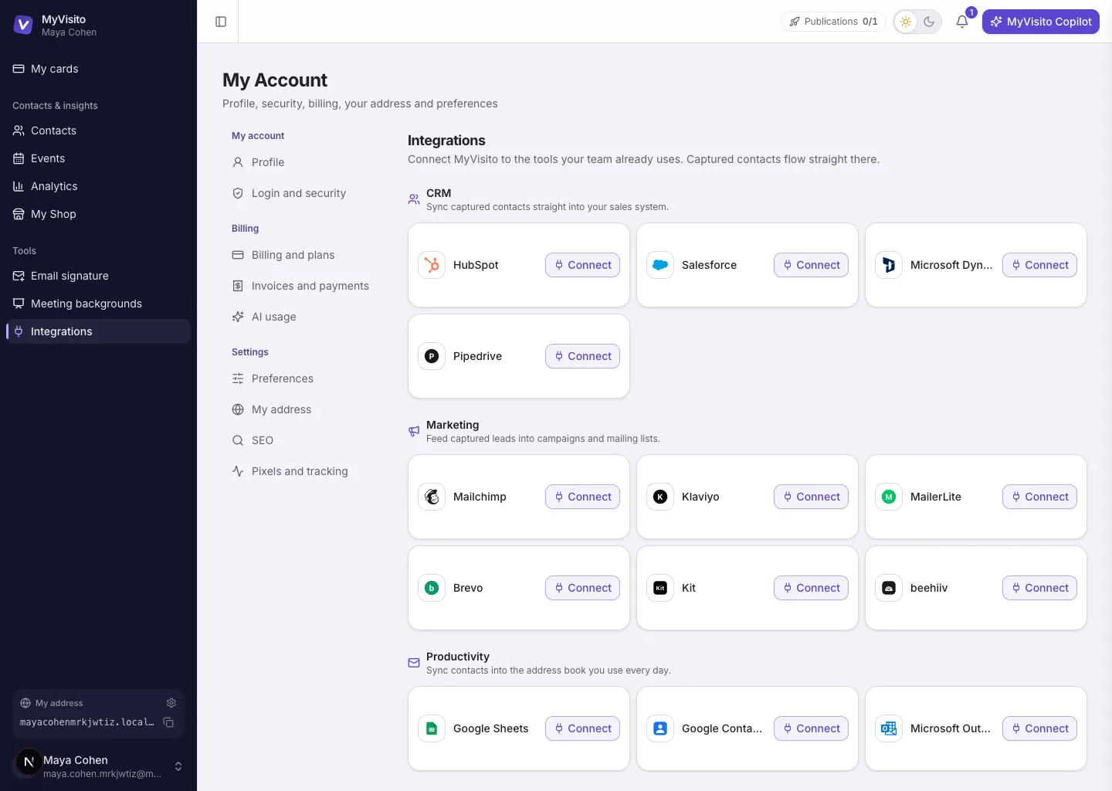Go to My cards
The height and width of the screenshot is (791, 1112).
[x=98, y=69]
